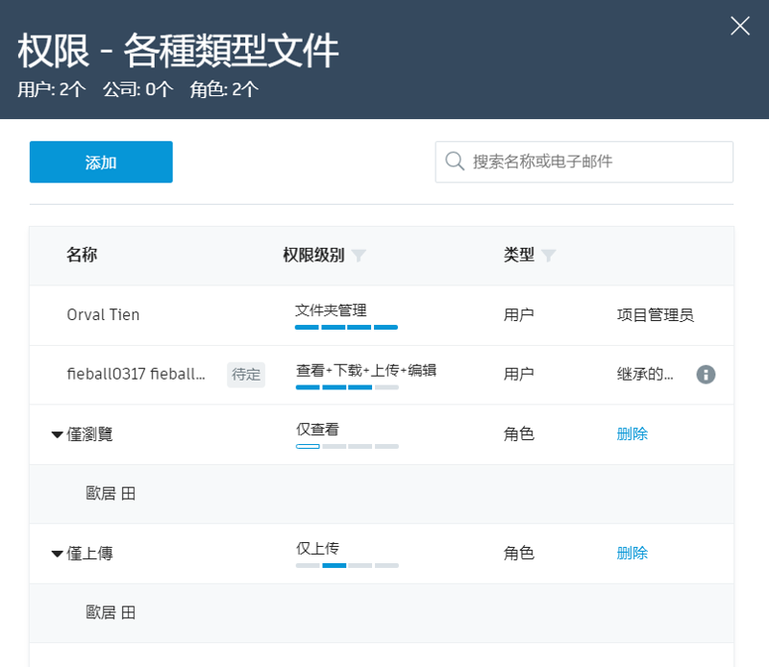Click the 权限 - 各種類型文件 dialog title
769x667 pixels.
178,51
